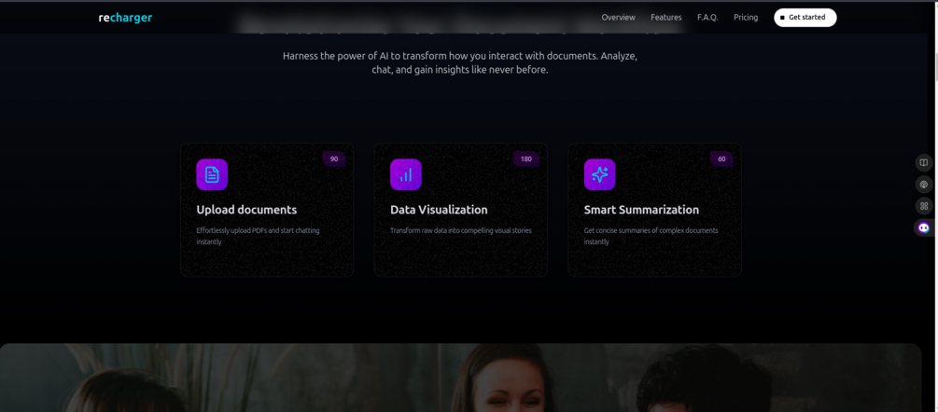Click the 'Transform raw data' description text
Viewport: 938px width, 412px height.
[x=461, y=230]
